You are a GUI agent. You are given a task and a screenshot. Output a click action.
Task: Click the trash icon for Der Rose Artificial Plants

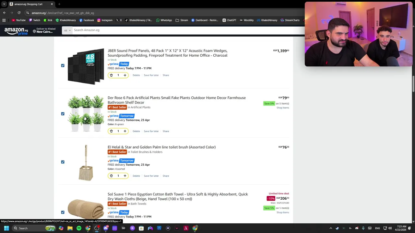click(111, 131)
